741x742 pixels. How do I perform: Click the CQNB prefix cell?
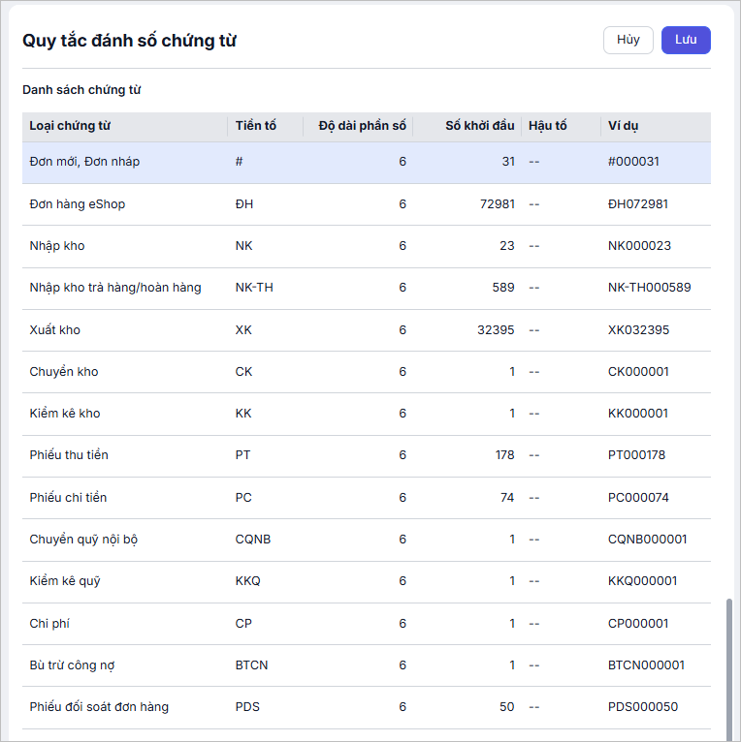(x=253, y=540)
